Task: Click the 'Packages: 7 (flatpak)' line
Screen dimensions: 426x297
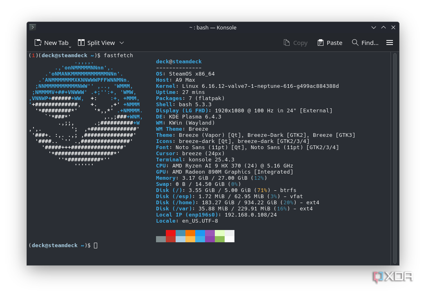Action: click(190, 98)
